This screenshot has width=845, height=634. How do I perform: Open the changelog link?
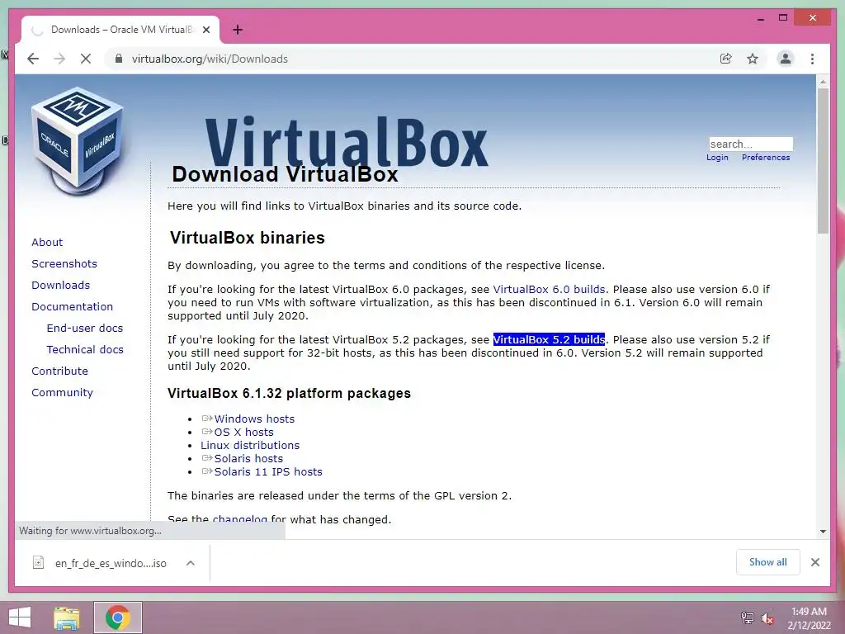pyautogui.click(x=240, y=520)
